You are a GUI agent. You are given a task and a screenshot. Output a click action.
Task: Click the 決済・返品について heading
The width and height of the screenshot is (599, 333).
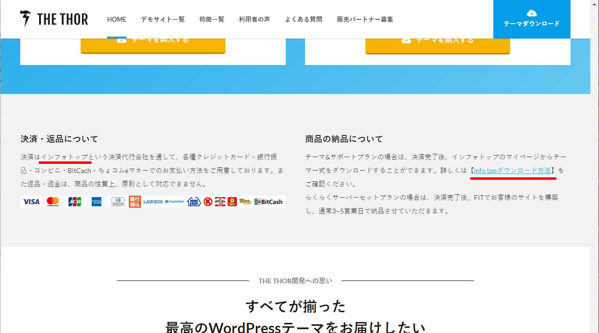(59, 139)
